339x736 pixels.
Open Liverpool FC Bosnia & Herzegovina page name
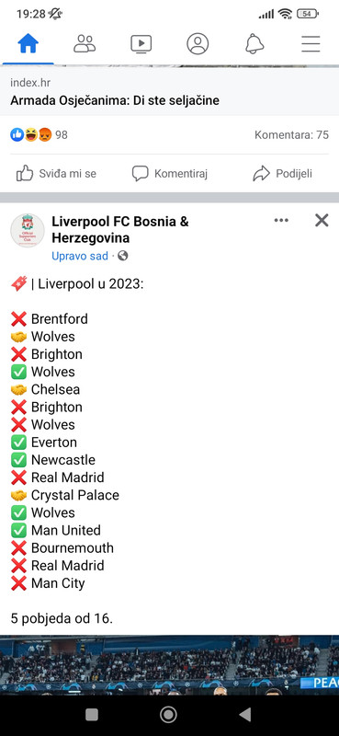120,229
